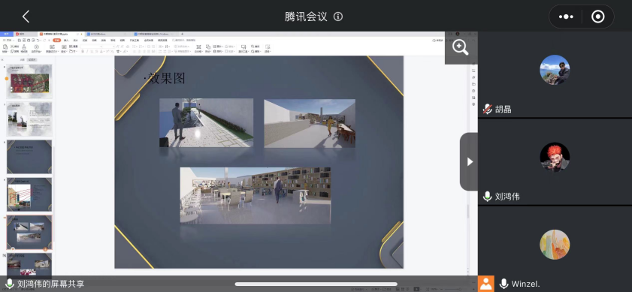Click the circular target close-program button

pos(597,17)
